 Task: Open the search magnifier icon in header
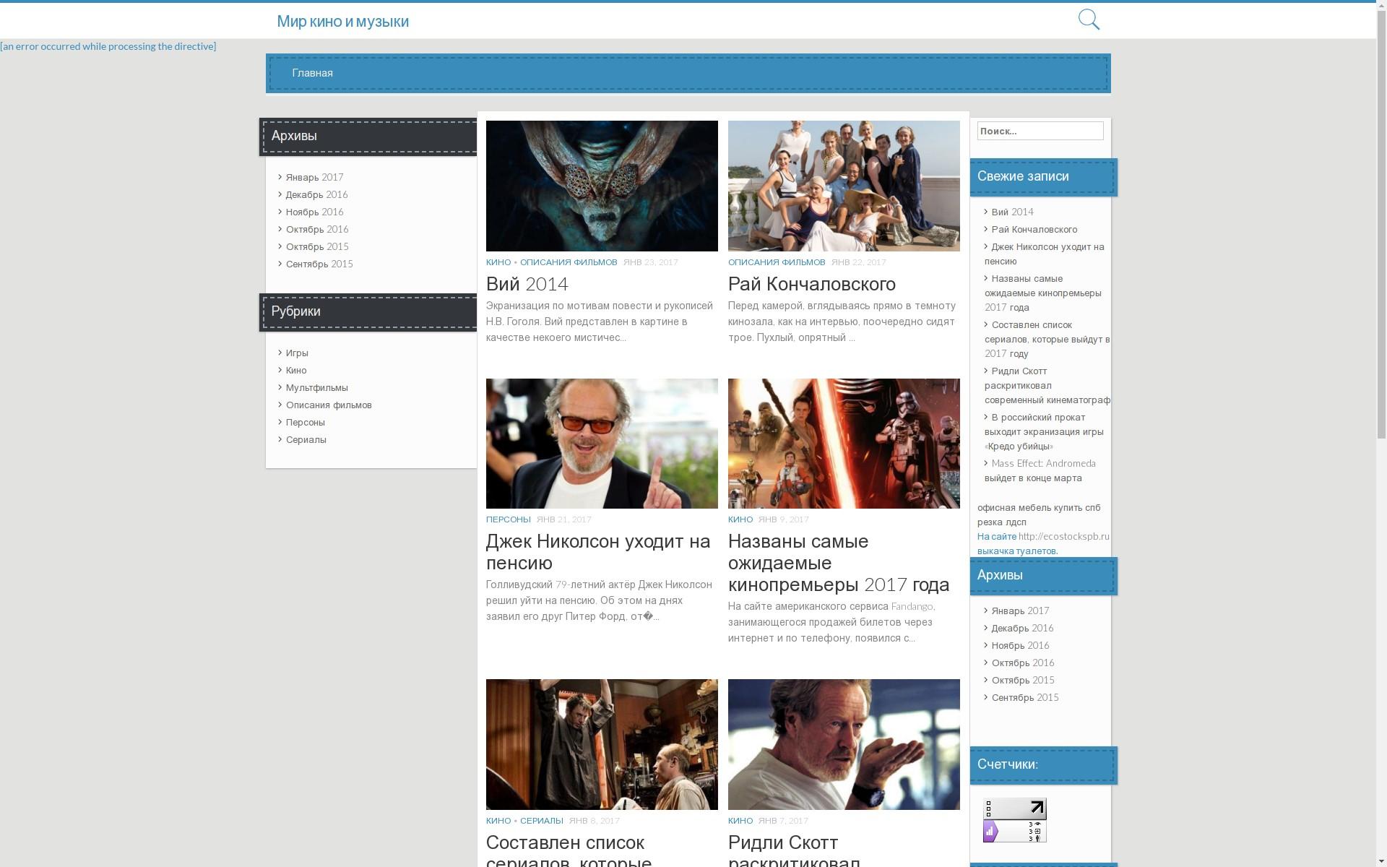click(1089, 20)
